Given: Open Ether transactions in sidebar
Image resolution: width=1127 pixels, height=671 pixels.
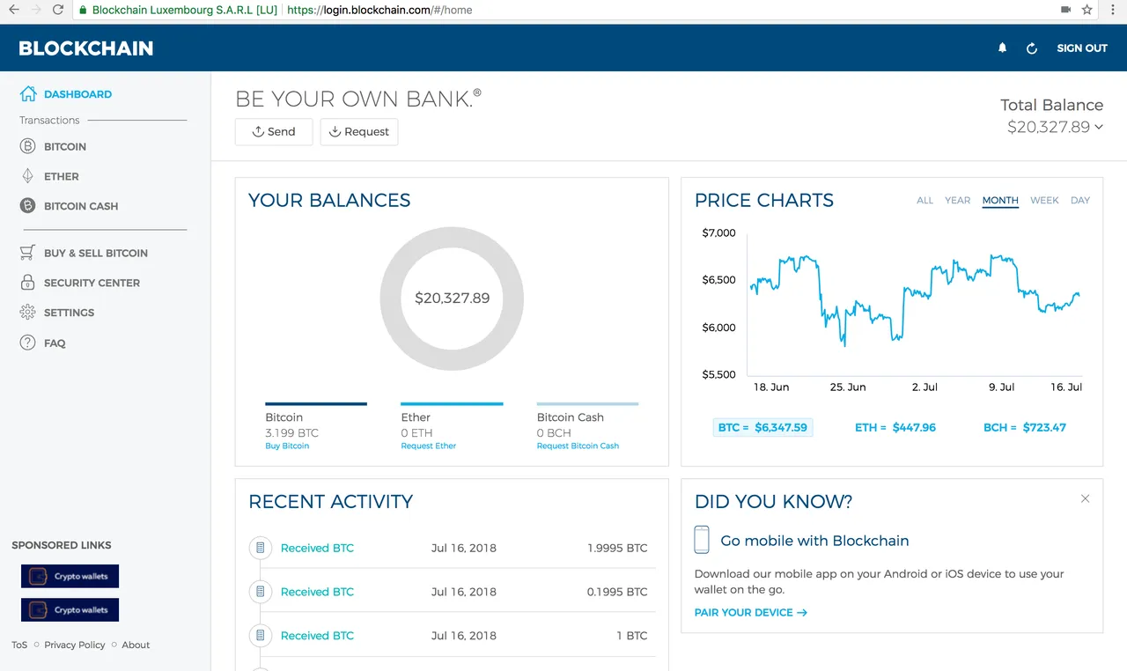Looking at the screenshot, I should click(62, 177).
